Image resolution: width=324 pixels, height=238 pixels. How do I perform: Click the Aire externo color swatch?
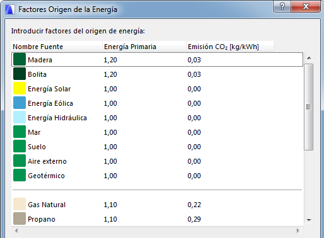click(x=20, y=161)
